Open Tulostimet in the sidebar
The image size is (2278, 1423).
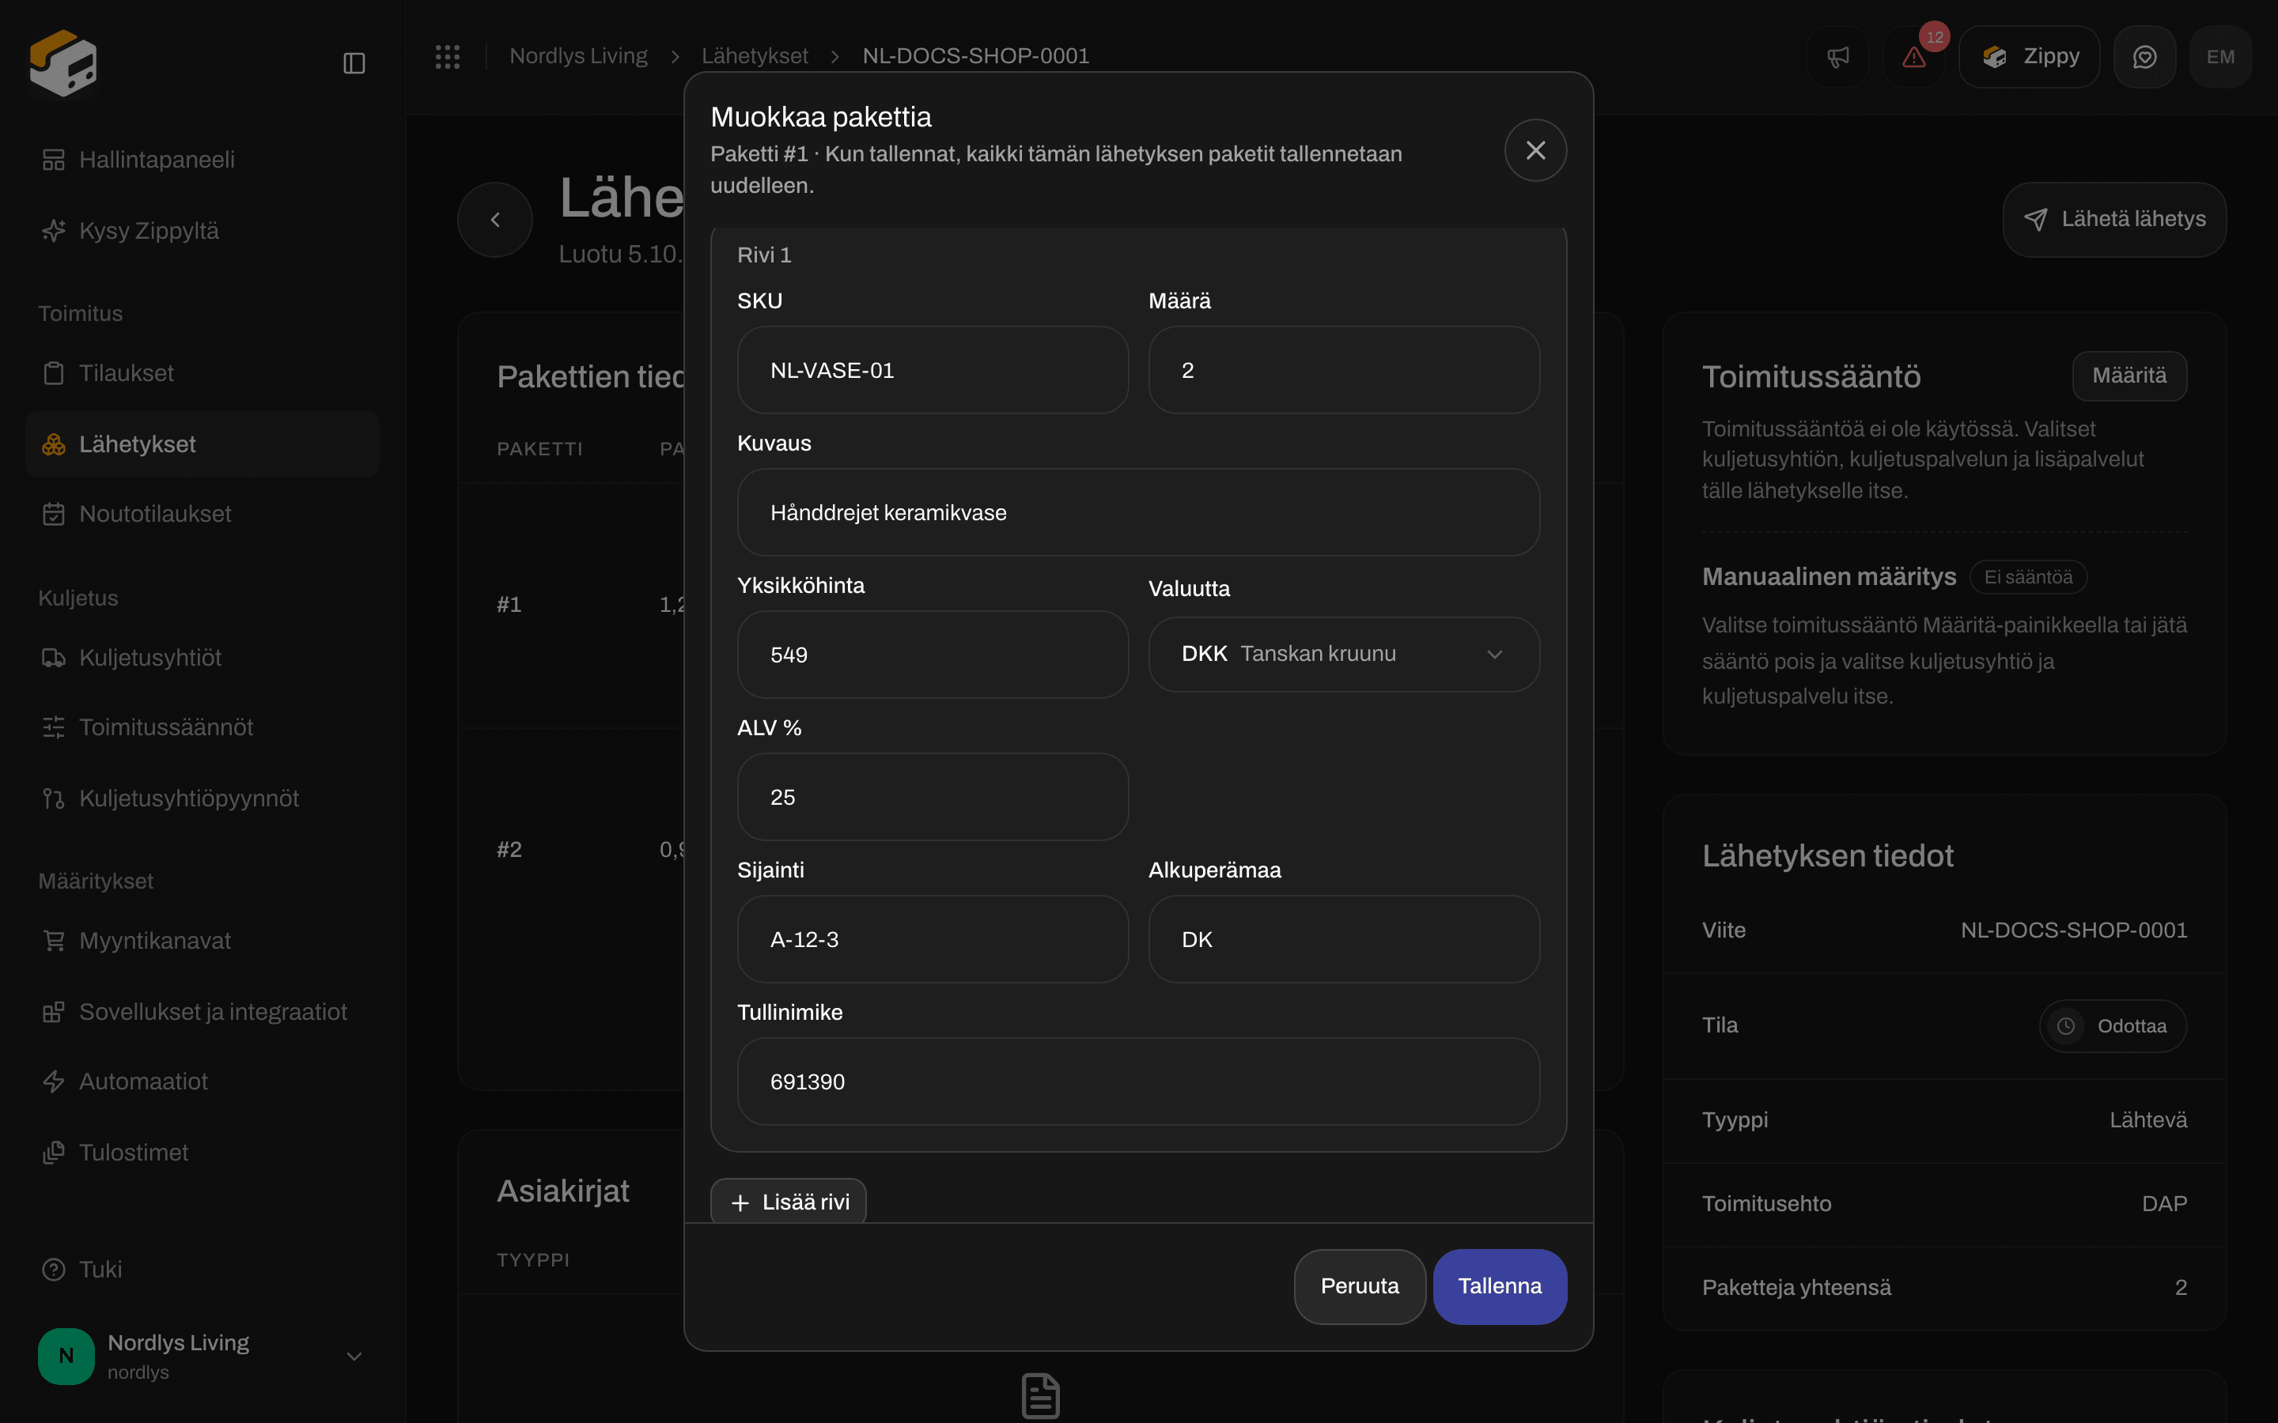coord(202,1153)
